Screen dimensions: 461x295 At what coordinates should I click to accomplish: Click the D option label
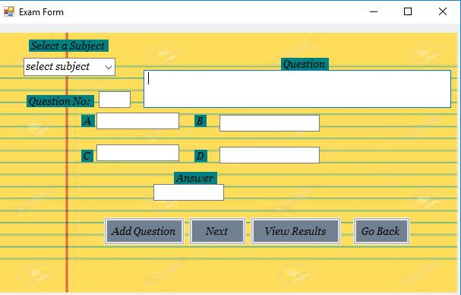pyautogui.click(x=201, y=156)
